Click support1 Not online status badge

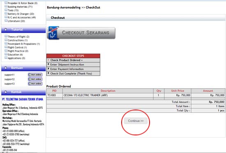point(35,75)
